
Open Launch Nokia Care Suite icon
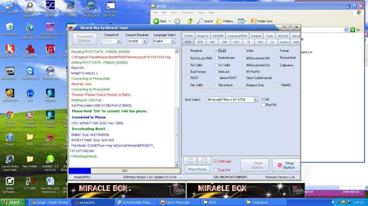[x=10, y=163]
